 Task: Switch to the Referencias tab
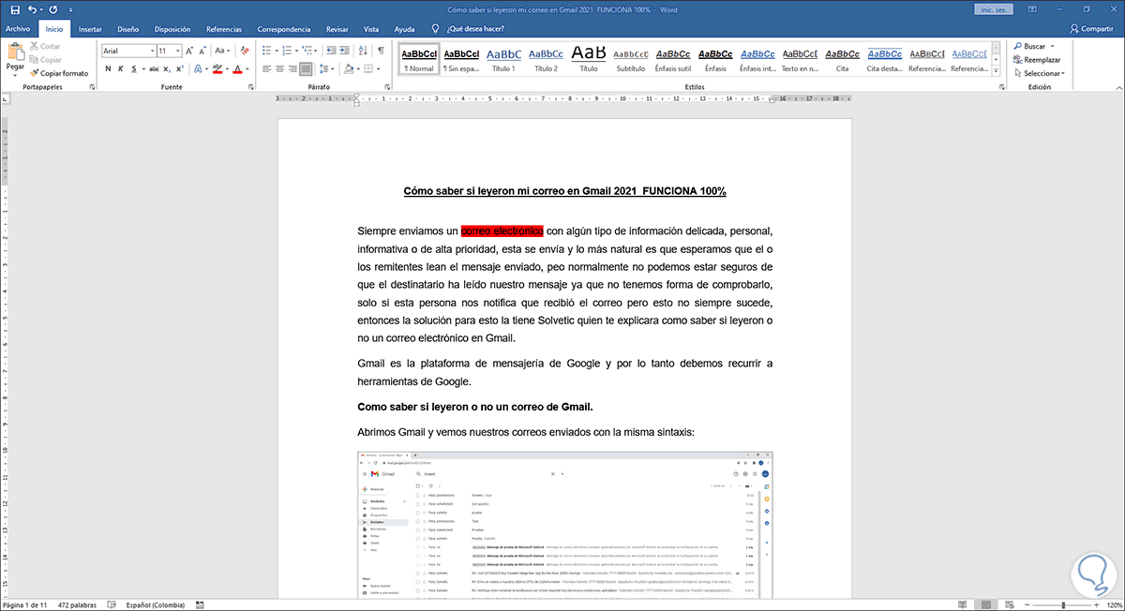(x=223, y=29)
